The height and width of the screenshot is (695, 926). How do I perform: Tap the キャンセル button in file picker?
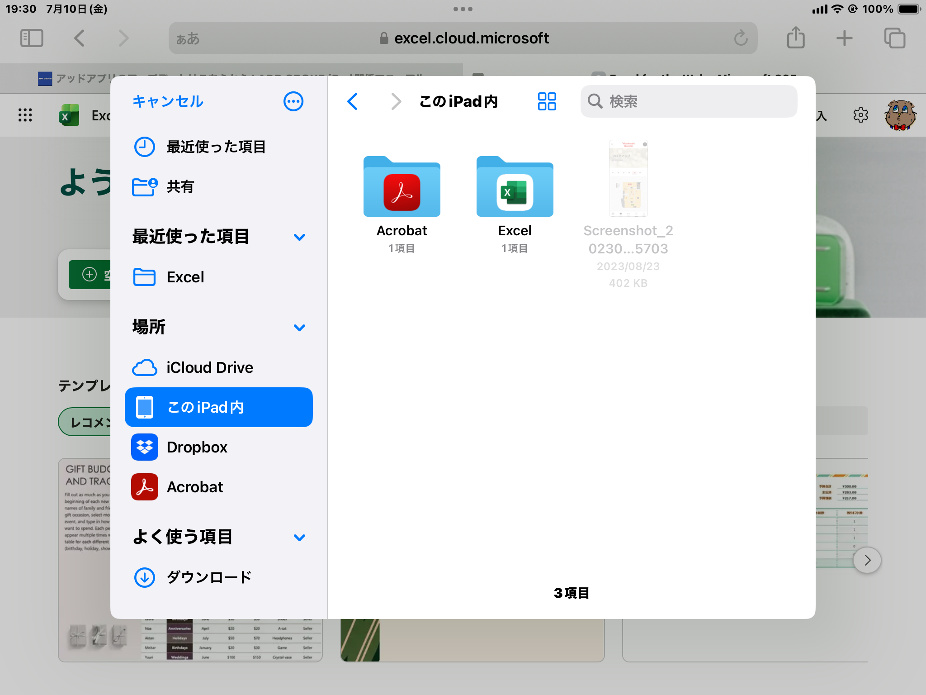(168, 101)
